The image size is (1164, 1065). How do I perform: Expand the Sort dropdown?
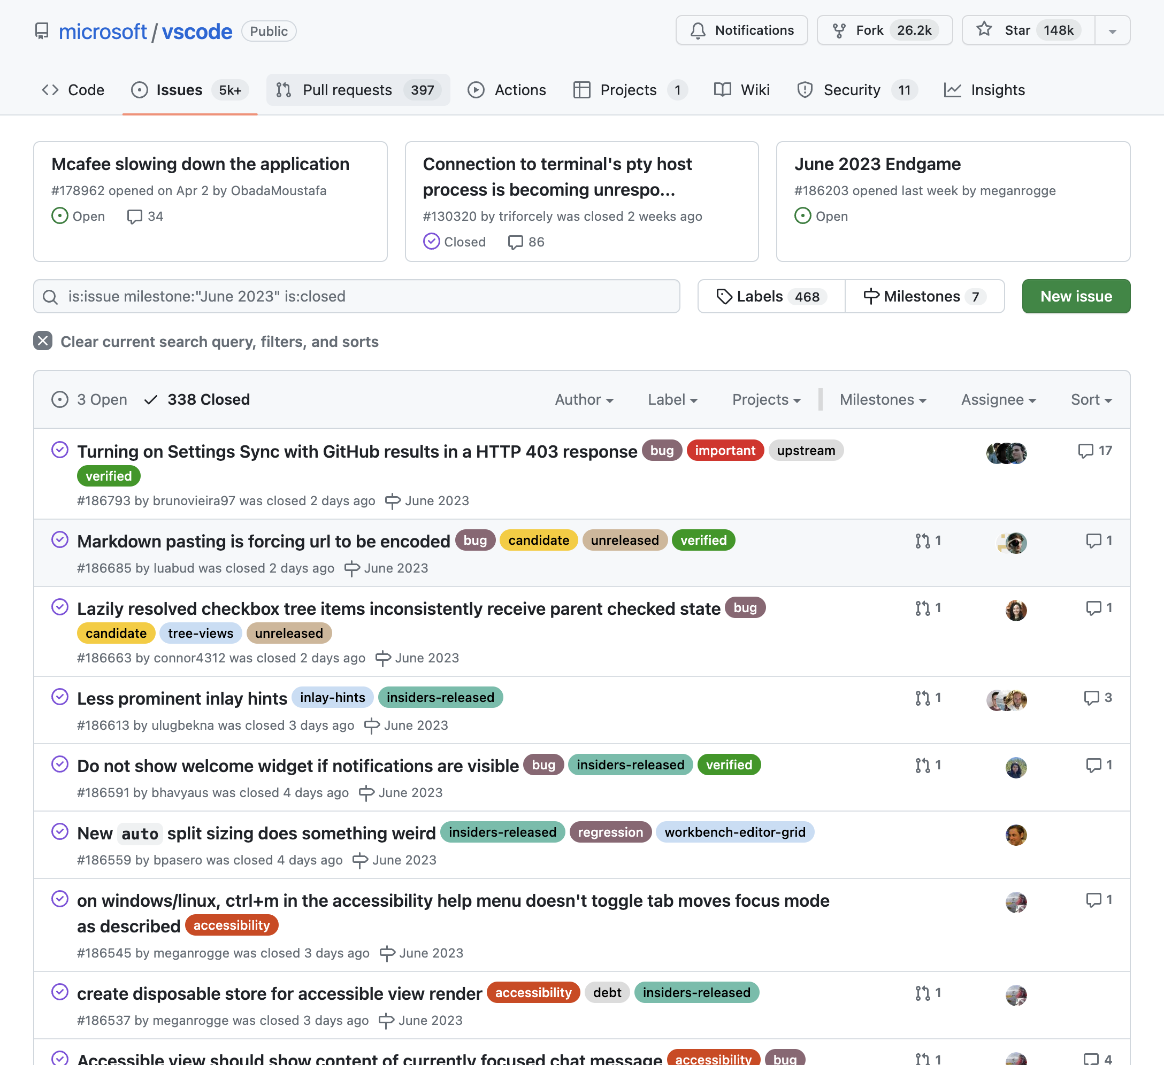(x=1091, y=399)
